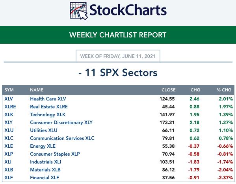Open the XLV symbol link
This screenshot has height=184, width=236.
9,99
